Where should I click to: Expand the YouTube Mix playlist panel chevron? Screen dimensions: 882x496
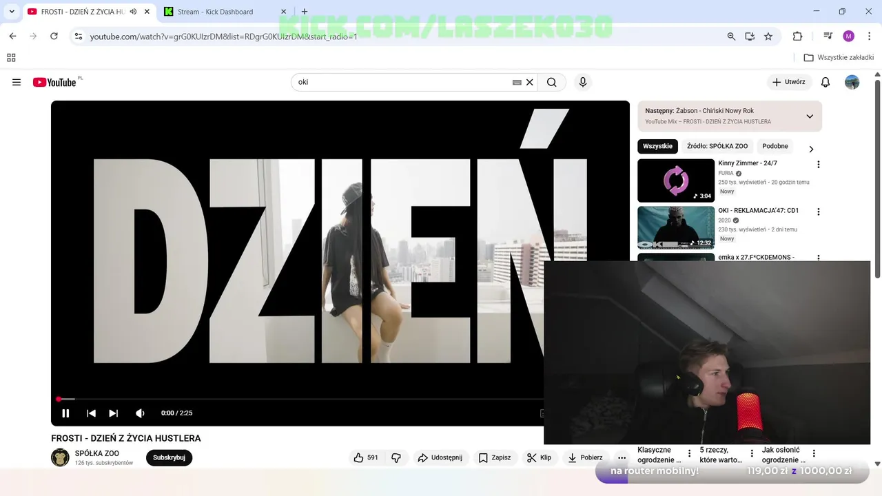click(x=810, y=116)
